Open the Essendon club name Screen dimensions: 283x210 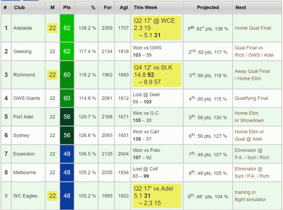pos(25,153)
